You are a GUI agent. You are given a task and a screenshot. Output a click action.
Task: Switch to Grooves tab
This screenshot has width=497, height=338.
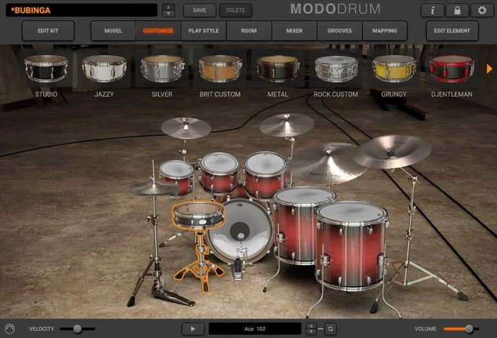[x=340, y=31]
